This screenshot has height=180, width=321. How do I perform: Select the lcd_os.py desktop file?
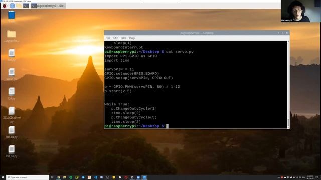tap(12, 151)
